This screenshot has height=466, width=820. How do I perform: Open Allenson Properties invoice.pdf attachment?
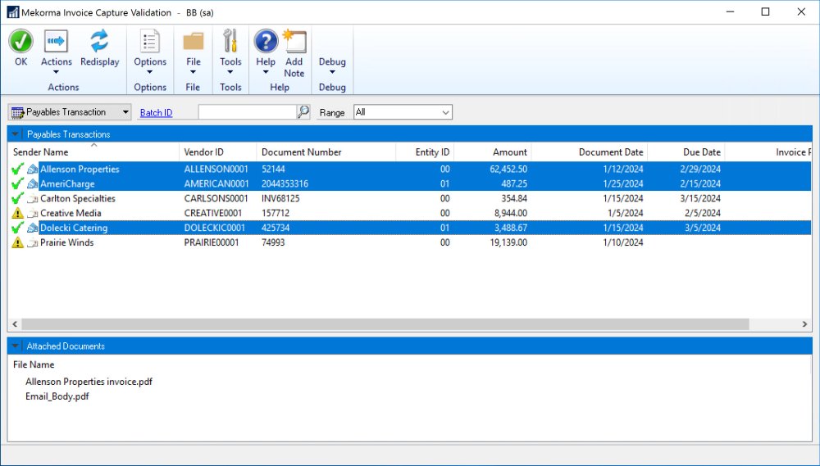(x=89, y=382)
